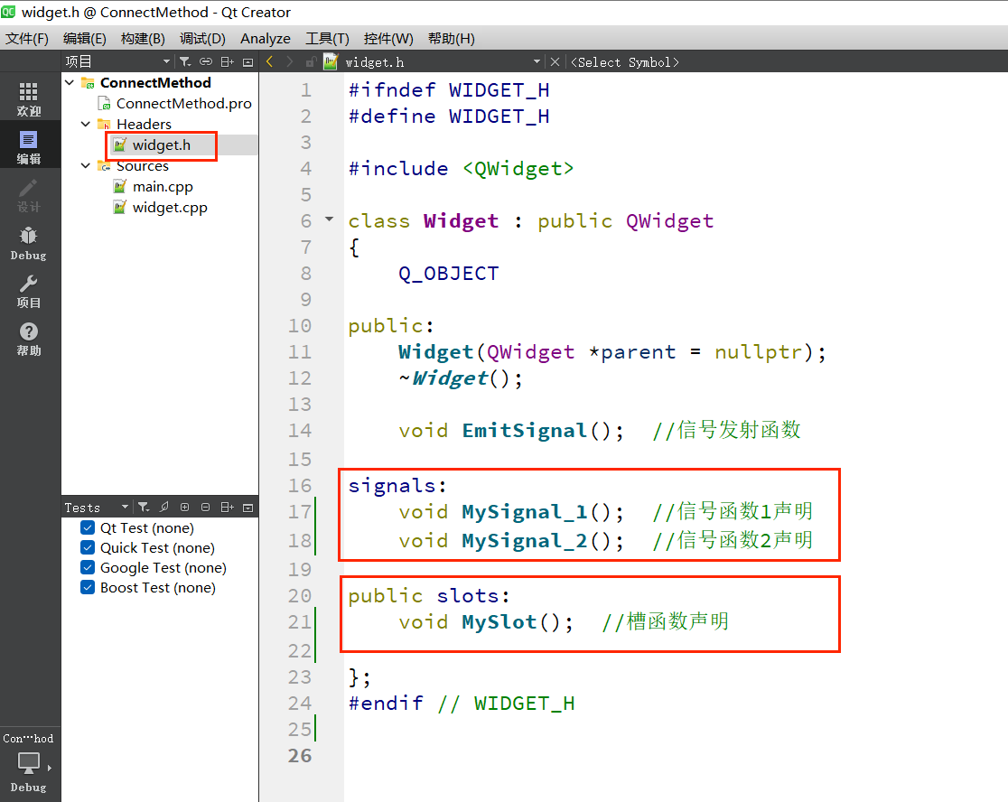The width and height of the screenshot is (1008, 802).
Task: Toggle synchronize with editor link icon
Action: (x=206, y=61)
